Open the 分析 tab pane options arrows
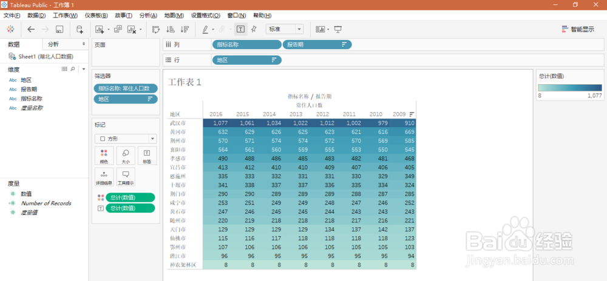Viewport: 607px width, 281px height. click(84, 44)
